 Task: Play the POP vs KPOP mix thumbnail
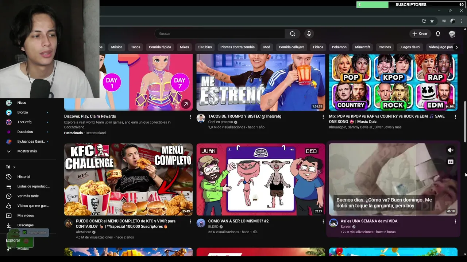[x=393, y=82]
